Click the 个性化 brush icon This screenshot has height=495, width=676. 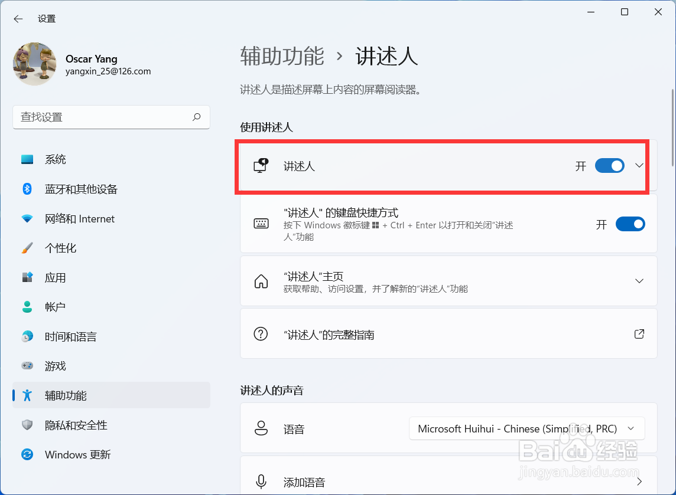[27, 248]
